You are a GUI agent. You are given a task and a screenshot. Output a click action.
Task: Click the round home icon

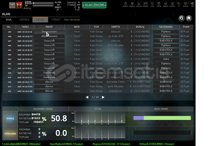click(x=189, y=18)
